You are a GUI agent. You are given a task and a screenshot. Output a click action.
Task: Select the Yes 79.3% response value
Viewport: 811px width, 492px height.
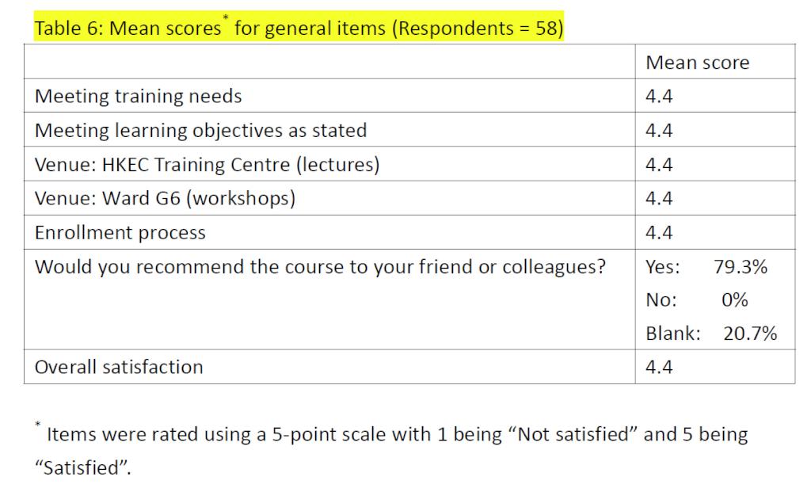[x=706, y=267]
